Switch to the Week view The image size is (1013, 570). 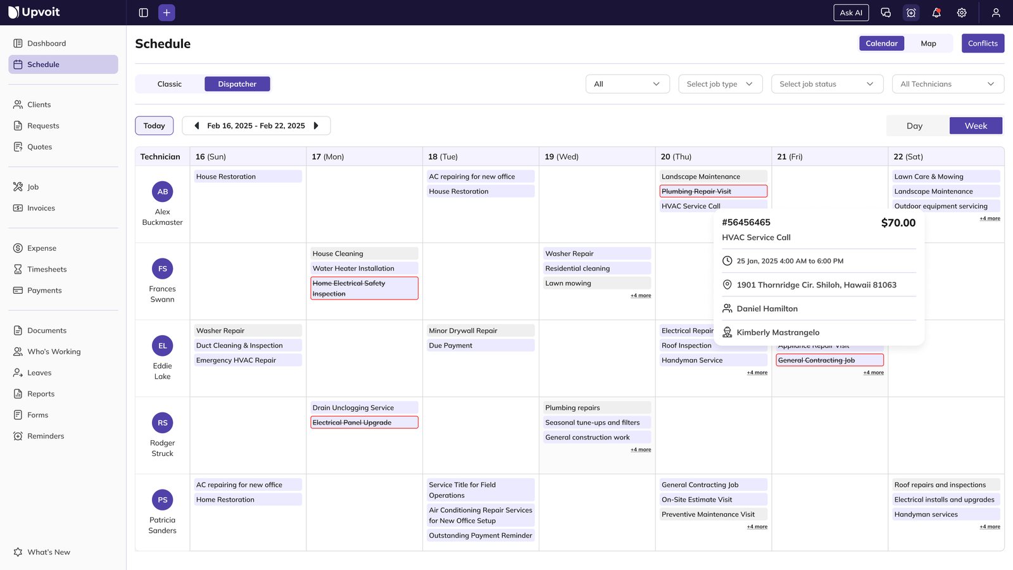[x=975, y=125]
